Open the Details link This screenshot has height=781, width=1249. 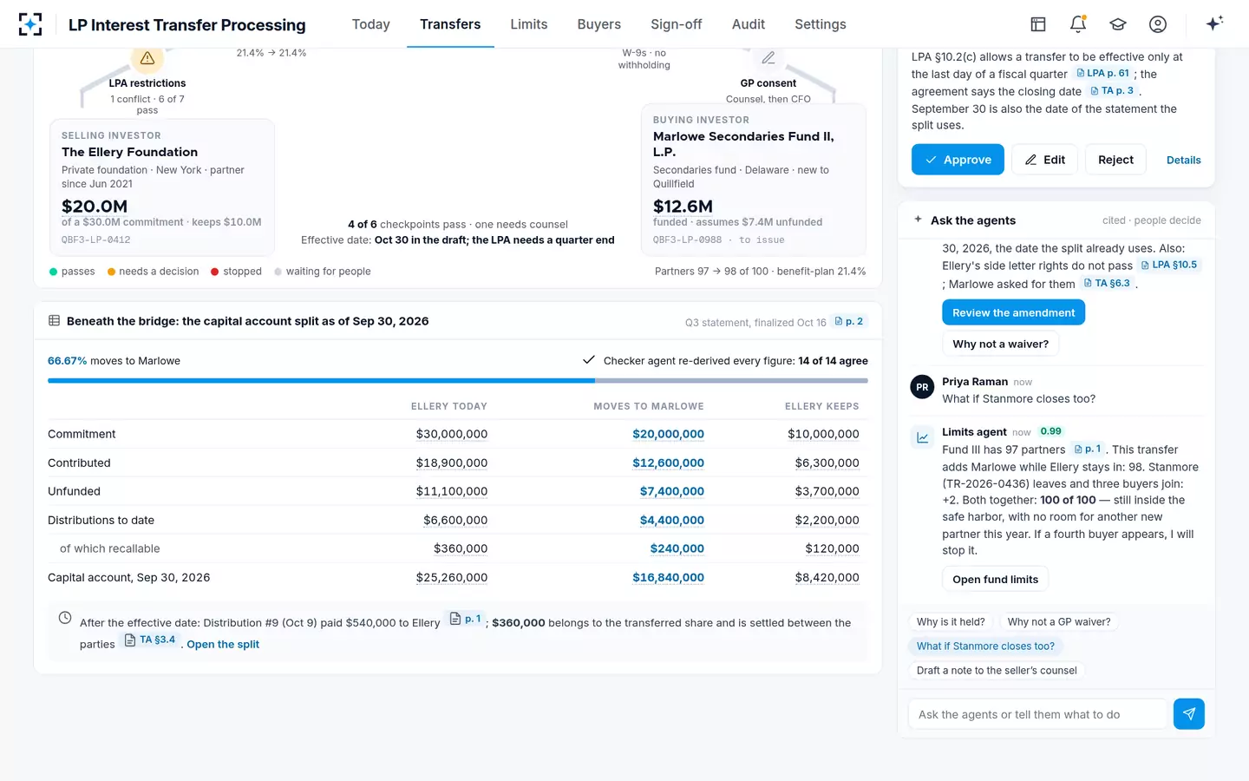pyautogui.click(x=1183, y=161)
